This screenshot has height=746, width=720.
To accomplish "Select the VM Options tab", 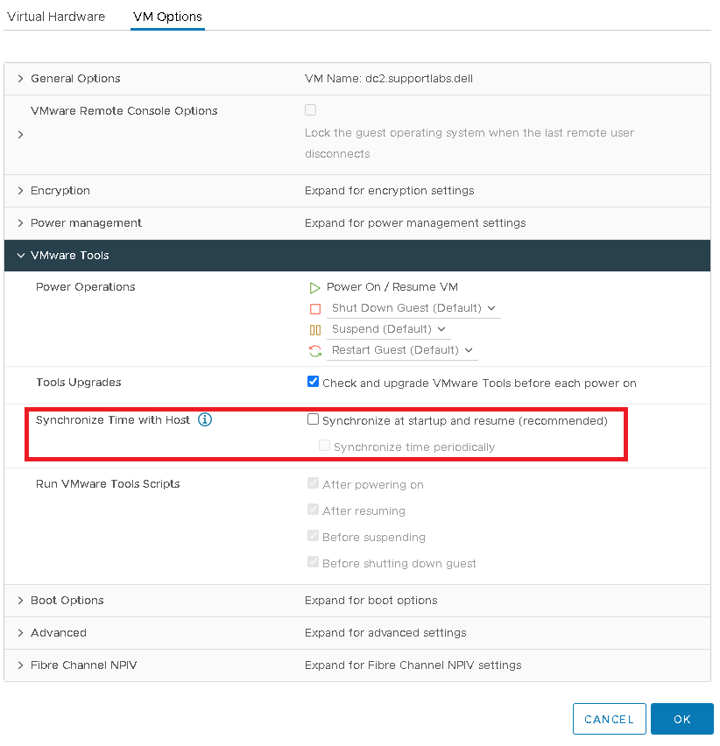I will point(167,17).
